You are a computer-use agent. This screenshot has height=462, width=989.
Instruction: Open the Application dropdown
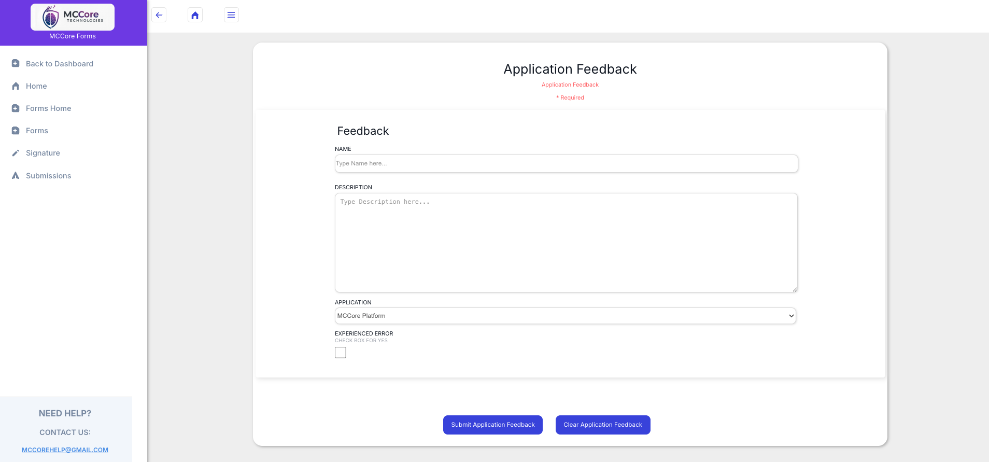tap(565, 316)
